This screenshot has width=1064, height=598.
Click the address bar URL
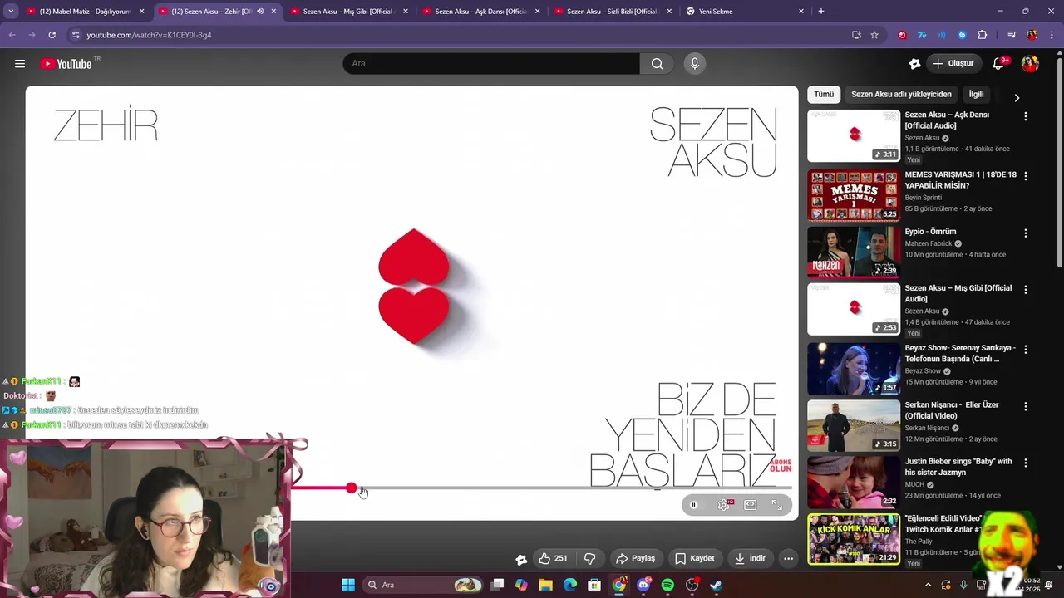pos(149,35)
